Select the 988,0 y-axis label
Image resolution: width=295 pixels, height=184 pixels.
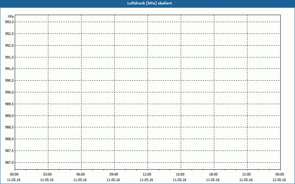[x=10, y=139]
